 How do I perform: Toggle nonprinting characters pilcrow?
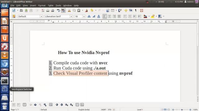coord(136,10)
